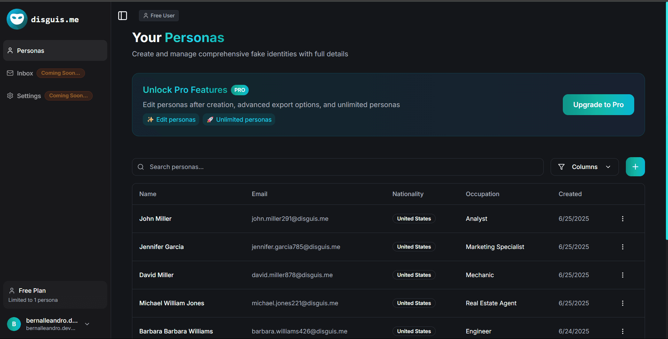Click the plus button to add persona
The height and width of the screenshot is (339, 668).
[x=635, y=167]
